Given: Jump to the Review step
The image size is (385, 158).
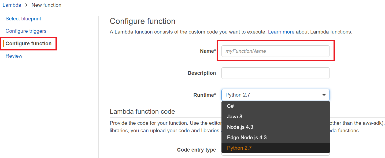Looking at the screenshot, I should (x=14, y=56).
